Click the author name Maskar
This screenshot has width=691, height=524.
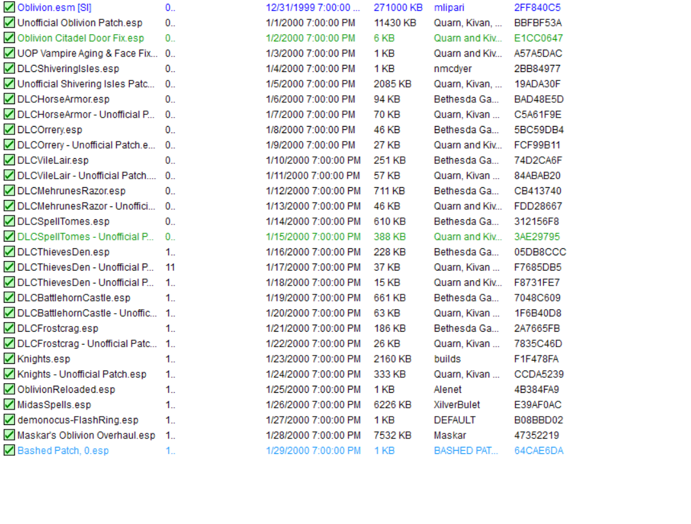coord(450,435)
